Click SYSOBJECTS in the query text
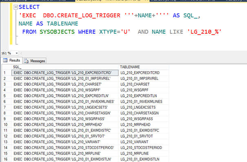247x162 pixels. coord(57,32)
